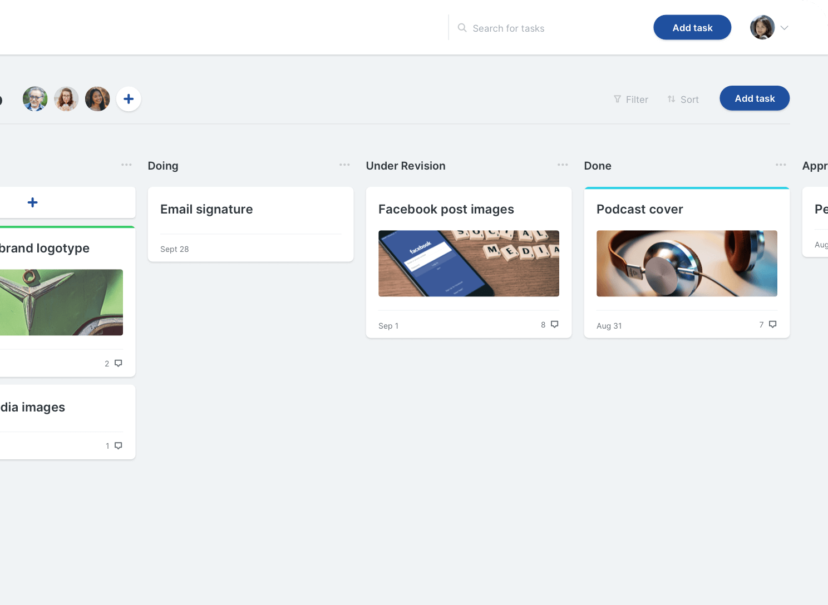Click the comment icon on media images card

point(118,446)
